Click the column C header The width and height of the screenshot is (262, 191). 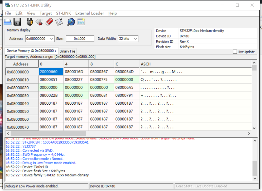pyautogui.click(x=127, y=64)
